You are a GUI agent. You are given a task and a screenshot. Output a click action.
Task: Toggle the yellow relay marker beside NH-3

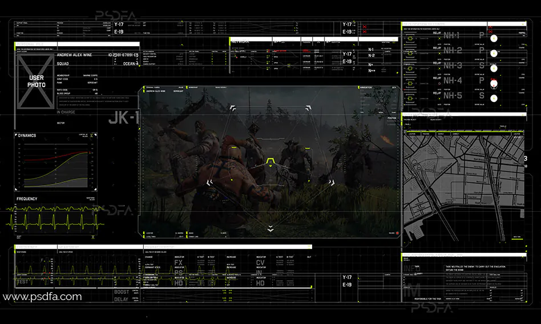tap(439, 68)
